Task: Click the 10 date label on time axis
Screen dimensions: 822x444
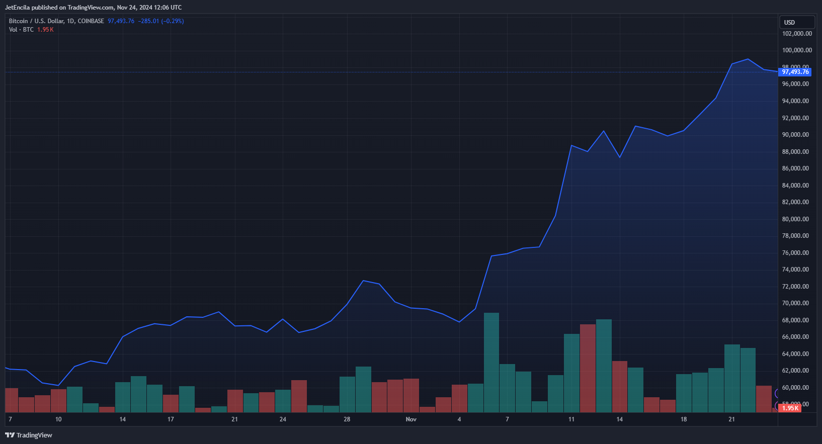Action: click(x=58, y=419)
